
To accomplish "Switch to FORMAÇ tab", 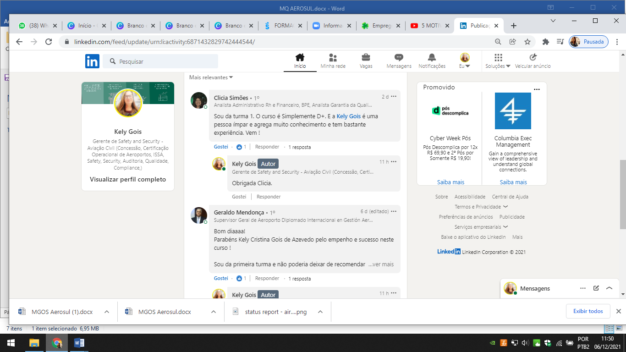I will 283,26.
